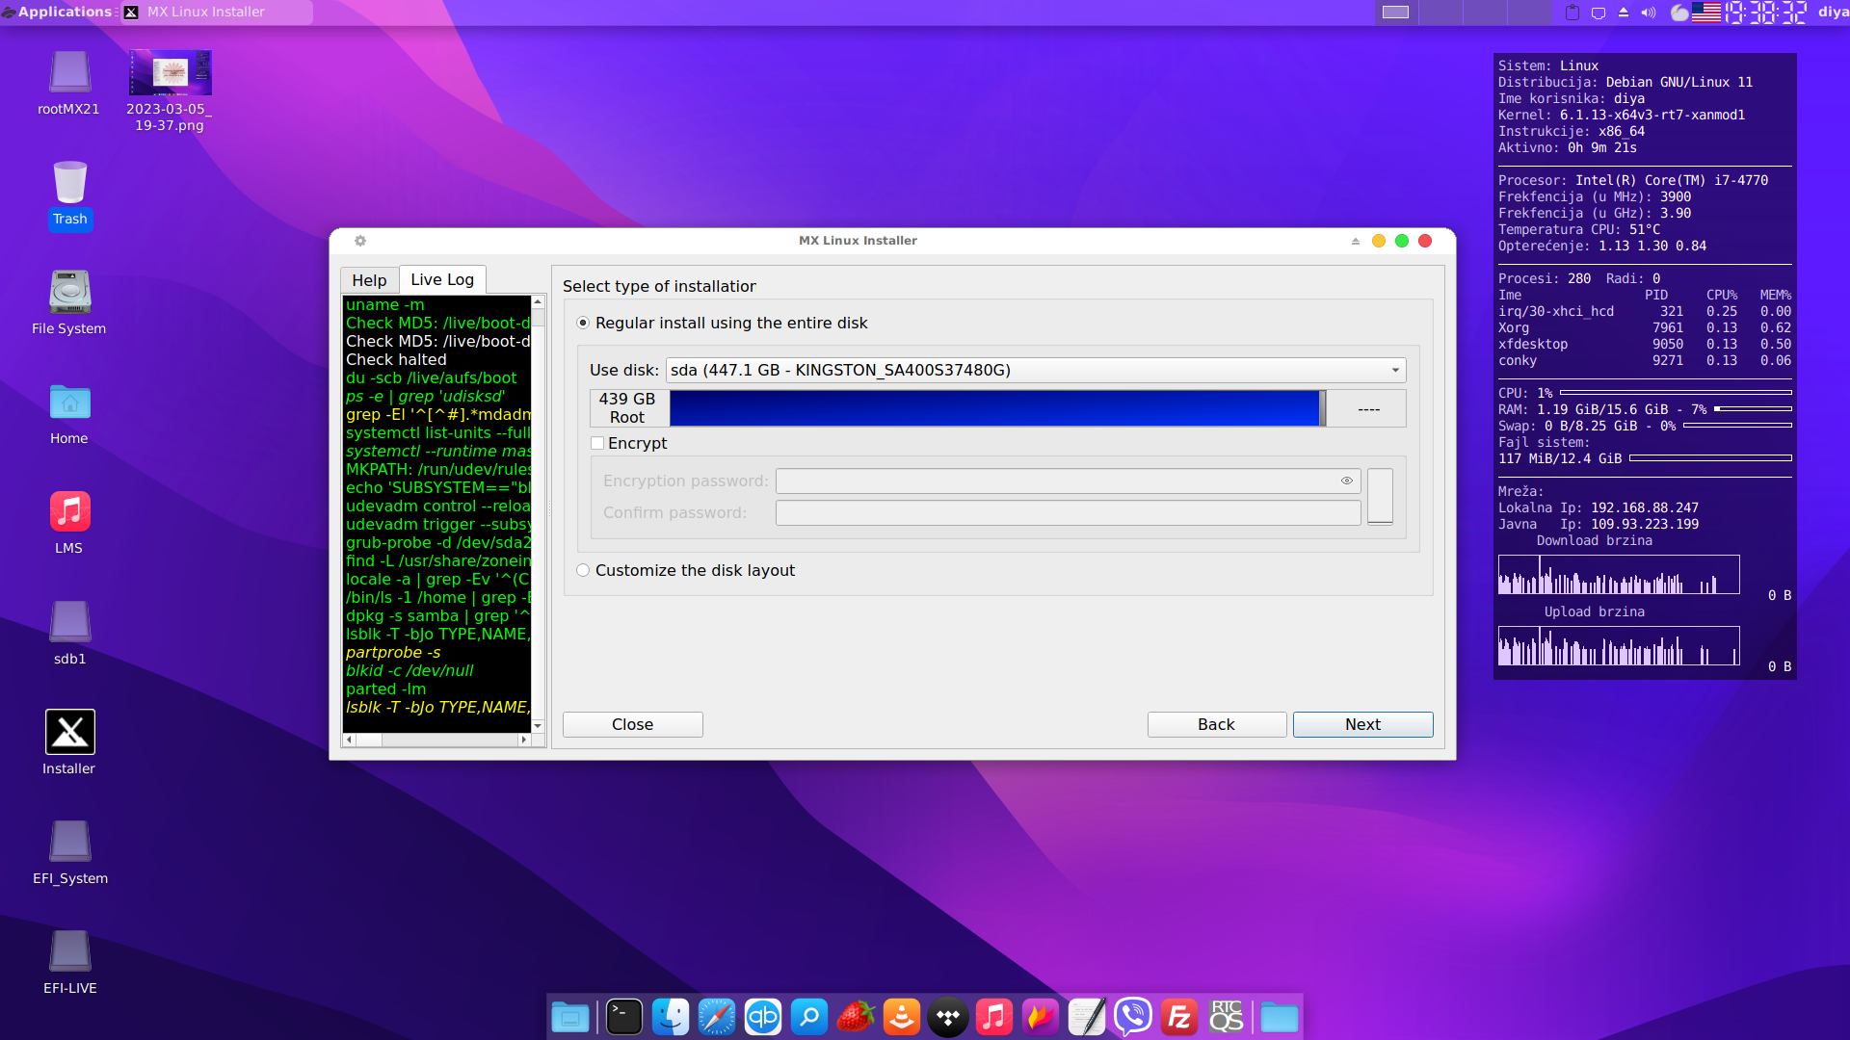This screenshot has width=1850, height=1040.
Task: Open FileZilla from the dock
Action: 1179,1017
